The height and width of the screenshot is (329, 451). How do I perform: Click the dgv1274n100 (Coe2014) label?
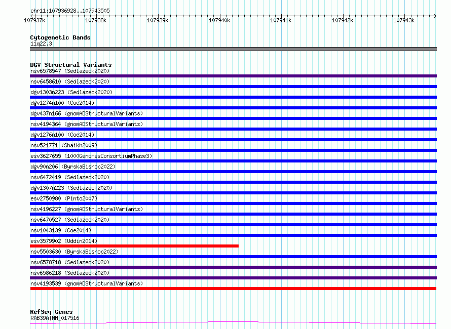coord(62,103)
